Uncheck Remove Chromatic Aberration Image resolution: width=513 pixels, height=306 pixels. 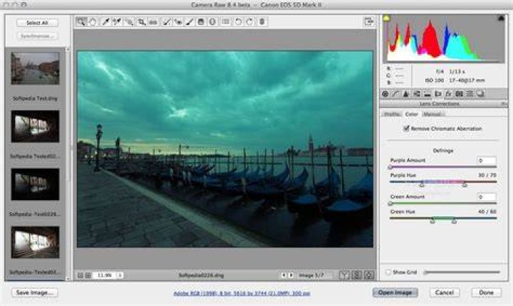tap(406, 128)
